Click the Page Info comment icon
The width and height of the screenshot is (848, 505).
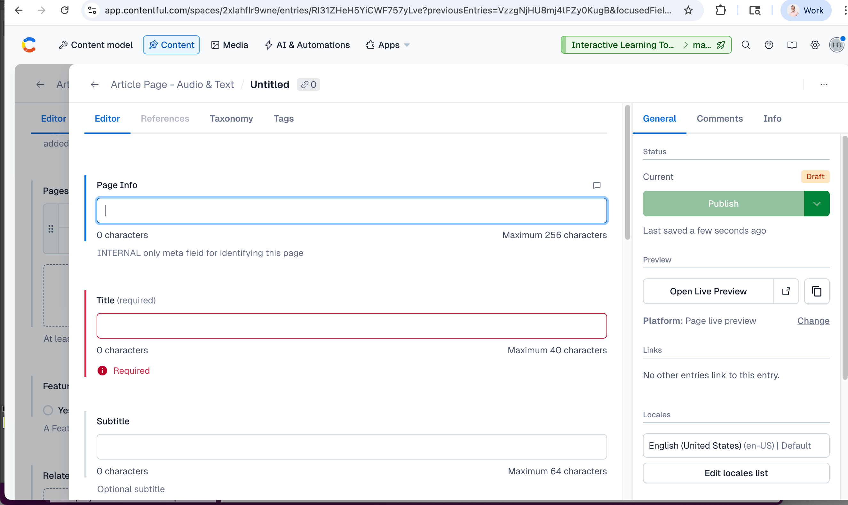click(x=597, y=186)
